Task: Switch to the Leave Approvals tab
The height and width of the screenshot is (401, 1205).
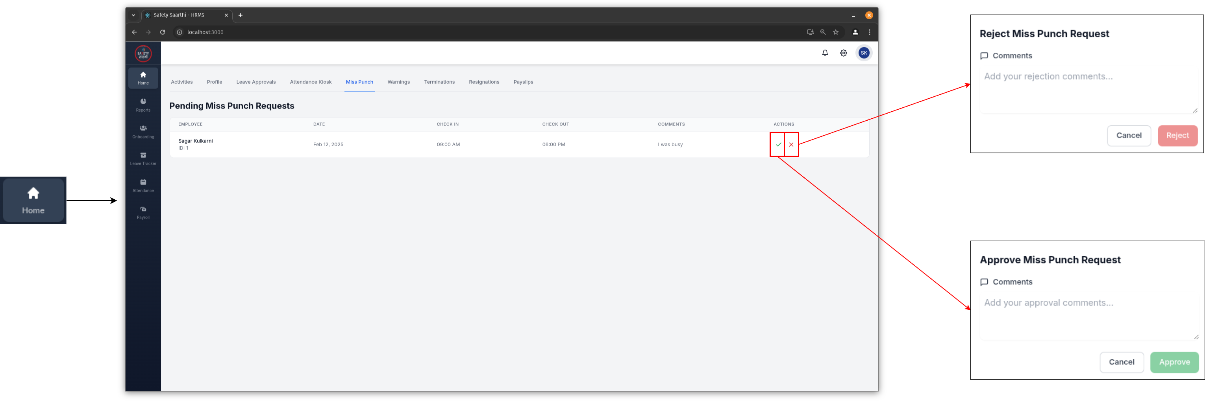Action: click(x=256, y=82)
